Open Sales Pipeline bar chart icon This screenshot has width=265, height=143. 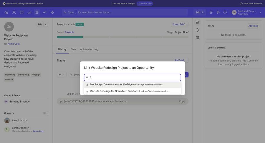pyautogui.click(x=29, y=12)
